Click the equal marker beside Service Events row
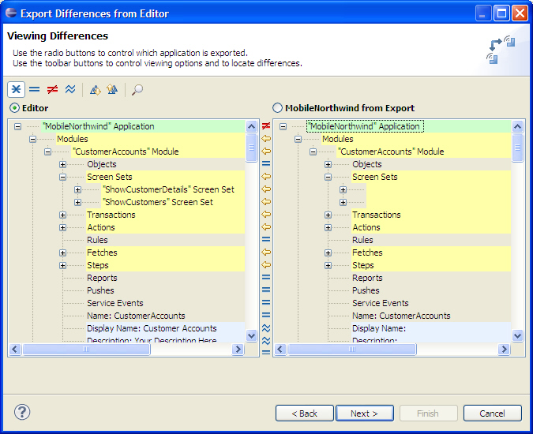This screenshot has height=434, width=533. (x=266, y=302)
